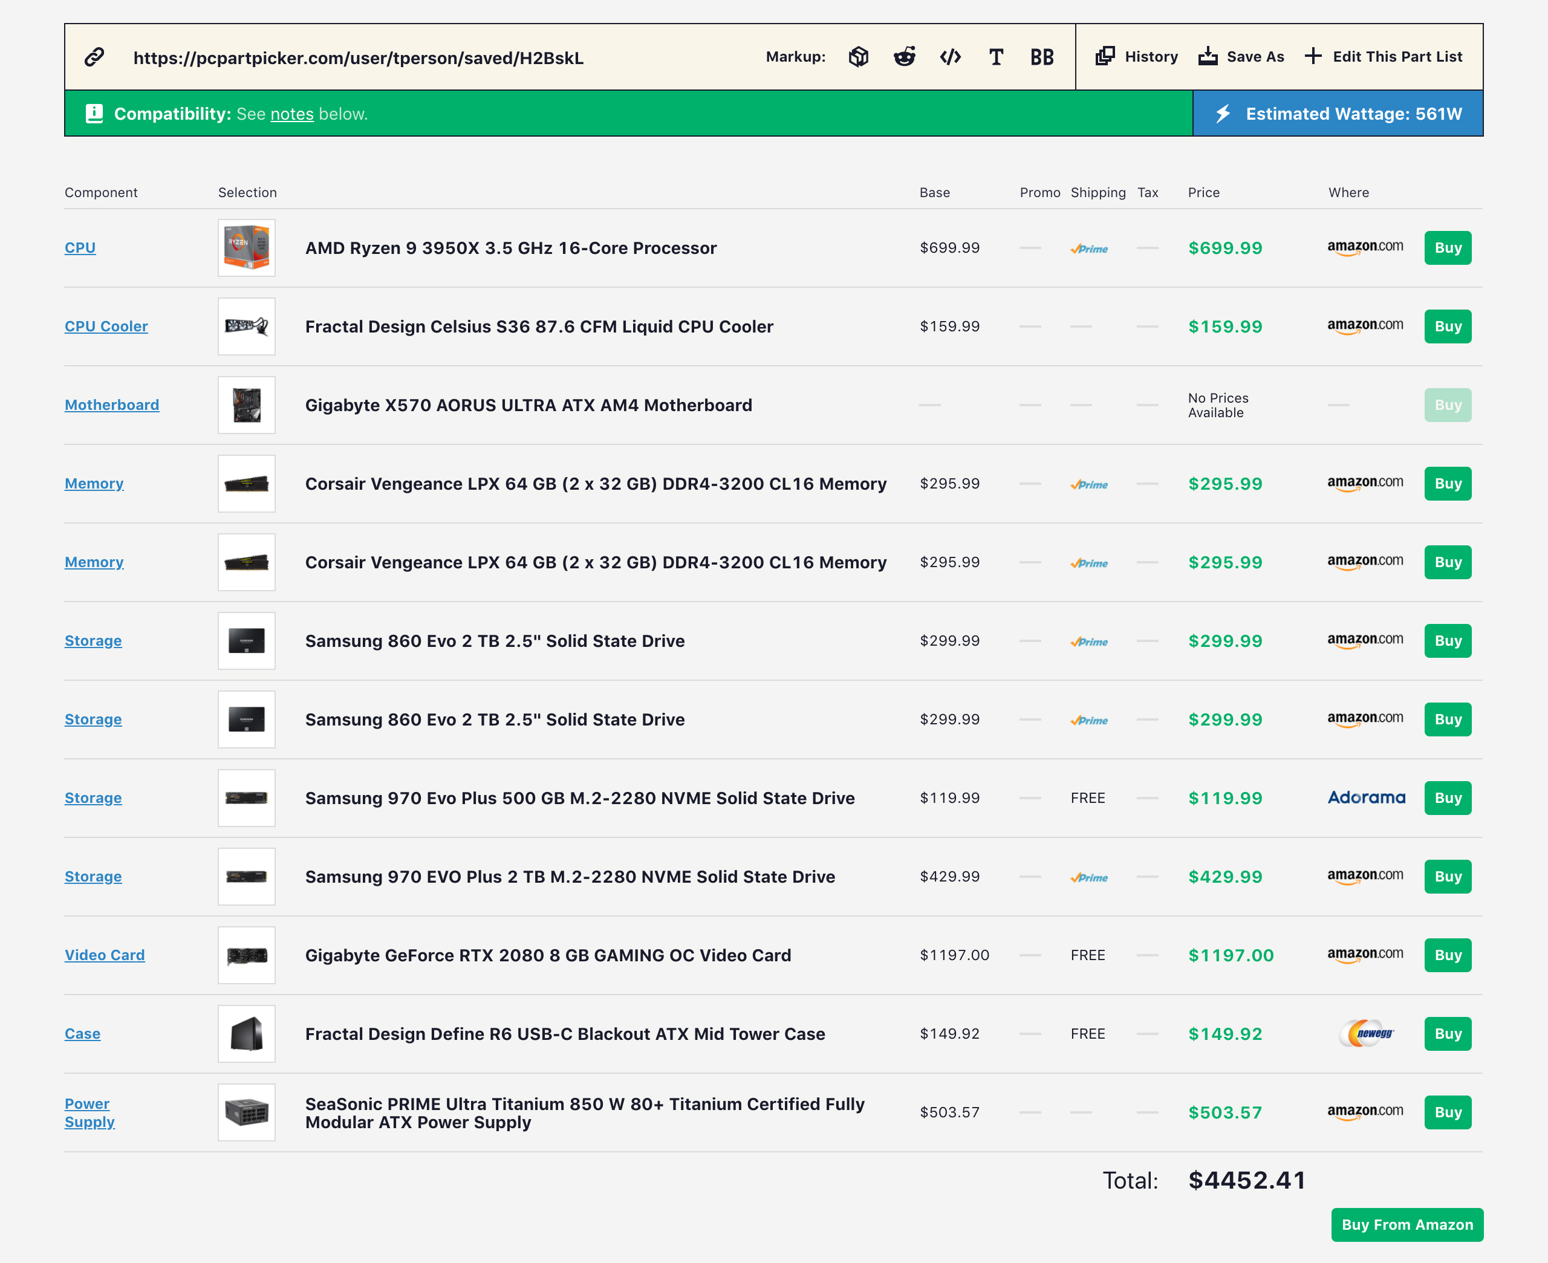Click the $149.92 green case price
The image size is (1548, 1263).
(1225, 1034)
